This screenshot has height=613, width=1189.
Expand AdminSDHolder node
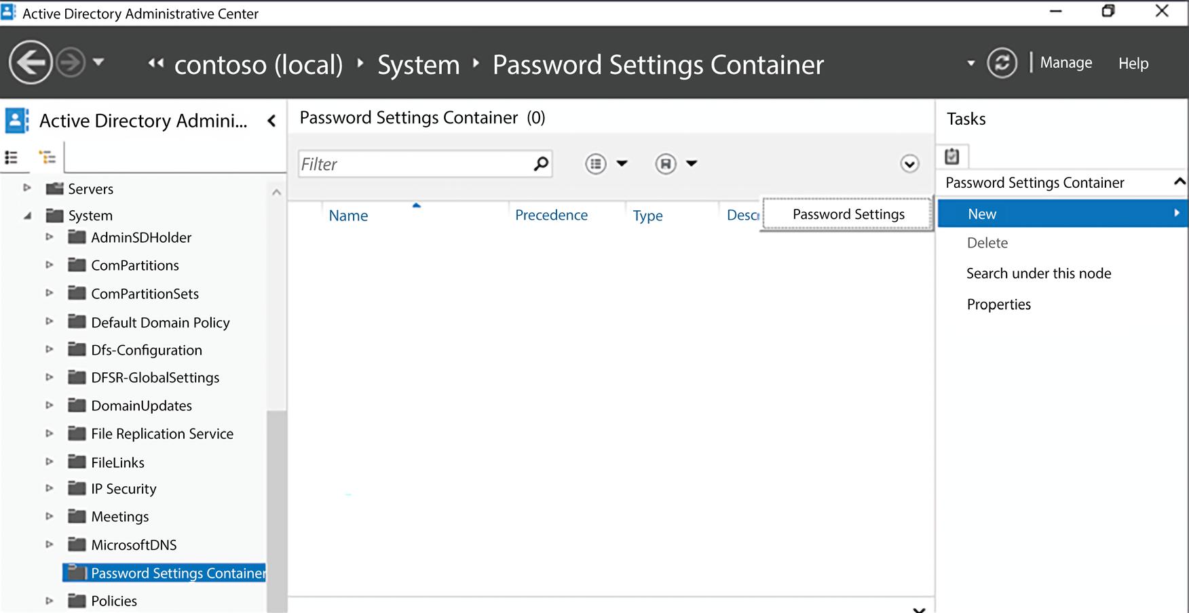coord(50,237)
